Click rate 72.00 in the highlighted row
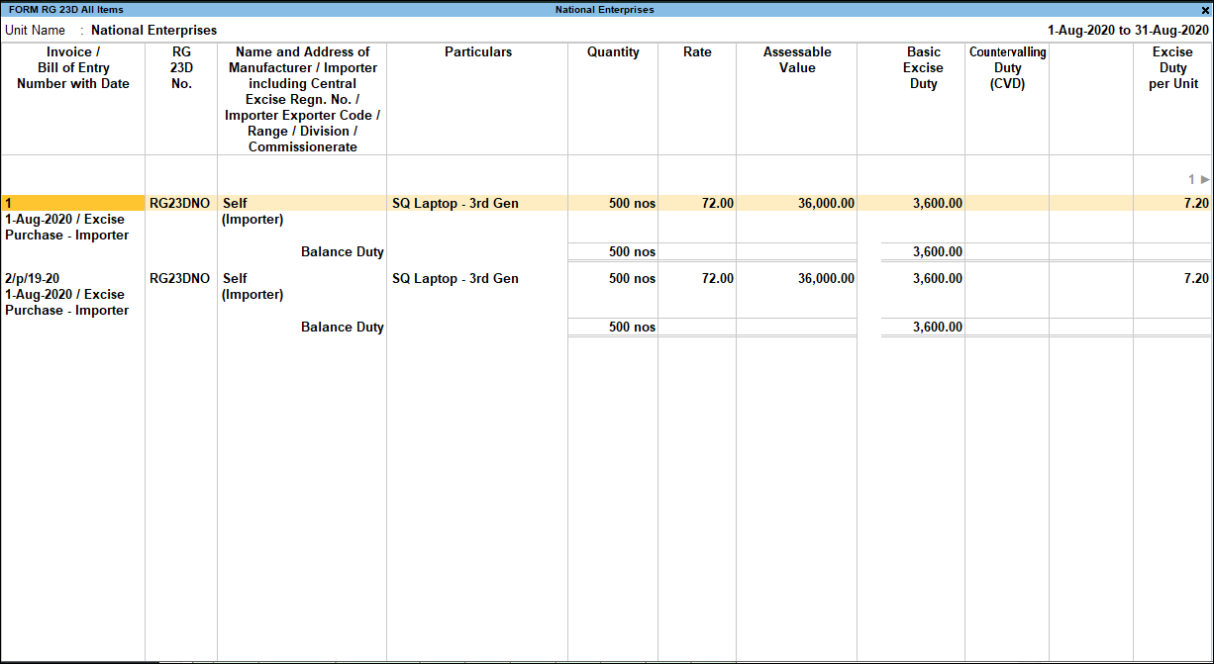The height and width of the screenshot is (664, 1214). tap(718, 203)
